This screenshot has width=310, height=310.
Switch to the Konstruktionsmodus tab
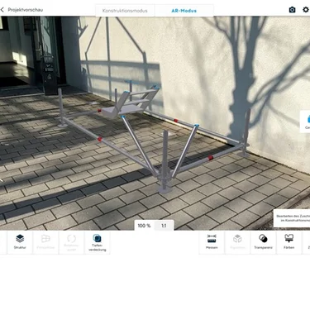coord(125,11)
